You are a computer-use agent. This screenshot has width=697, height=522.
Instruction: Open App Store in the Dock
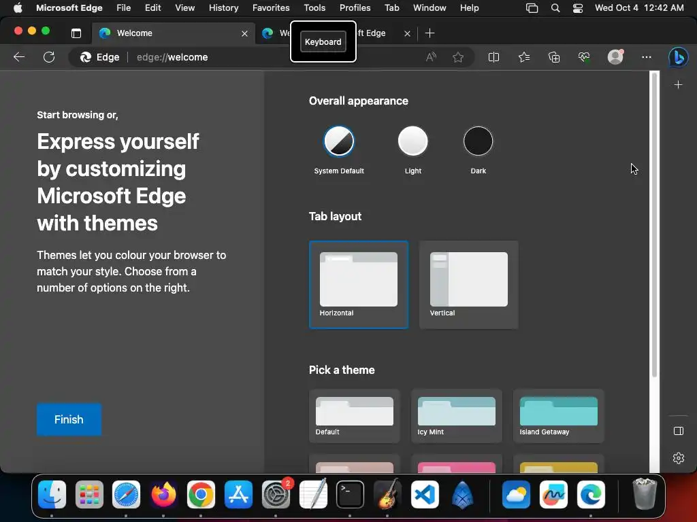point(238,494)
